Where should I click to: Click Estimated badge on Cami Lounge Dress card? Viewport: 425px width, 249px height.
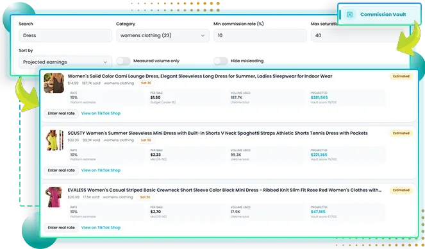coord(401,76)
